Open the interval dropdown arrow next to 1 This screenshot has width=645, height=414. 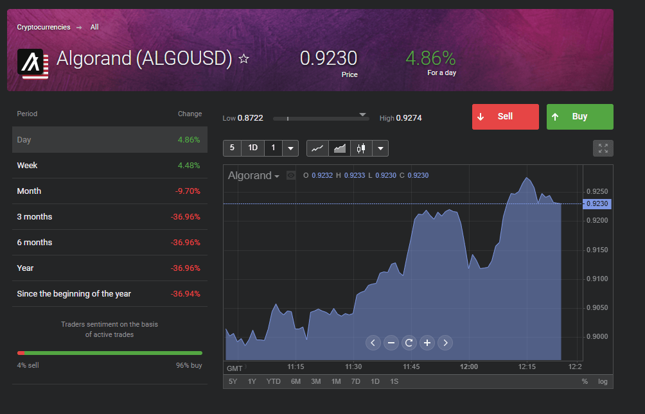coord(290,148)
